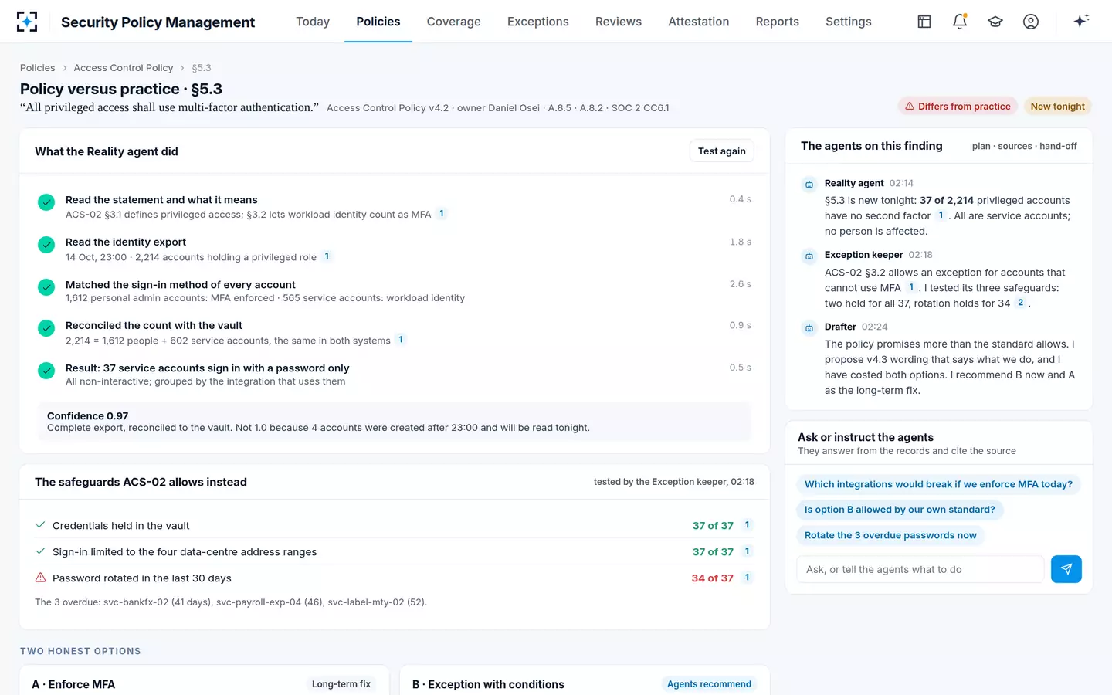
Task: Click the 'Differs from practice' status badge
Action: [958, 107]
